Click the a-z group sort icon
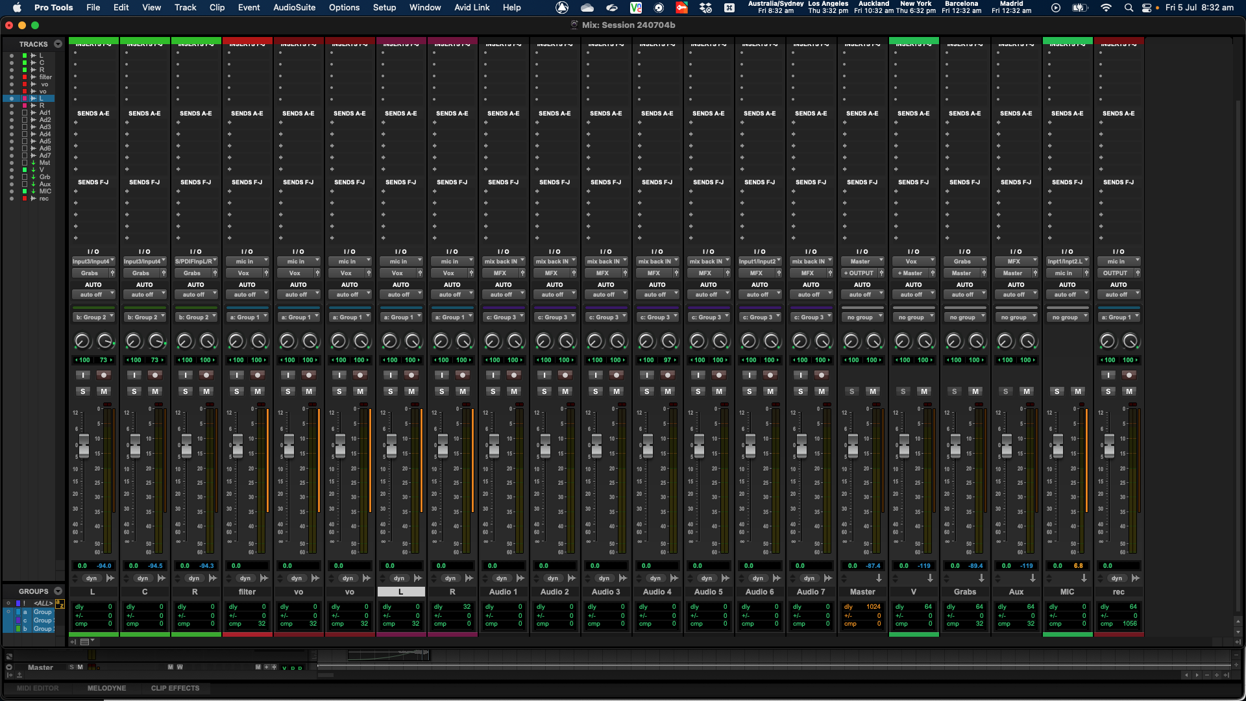This screenshot has height=701, width=1246. point(60,604)
